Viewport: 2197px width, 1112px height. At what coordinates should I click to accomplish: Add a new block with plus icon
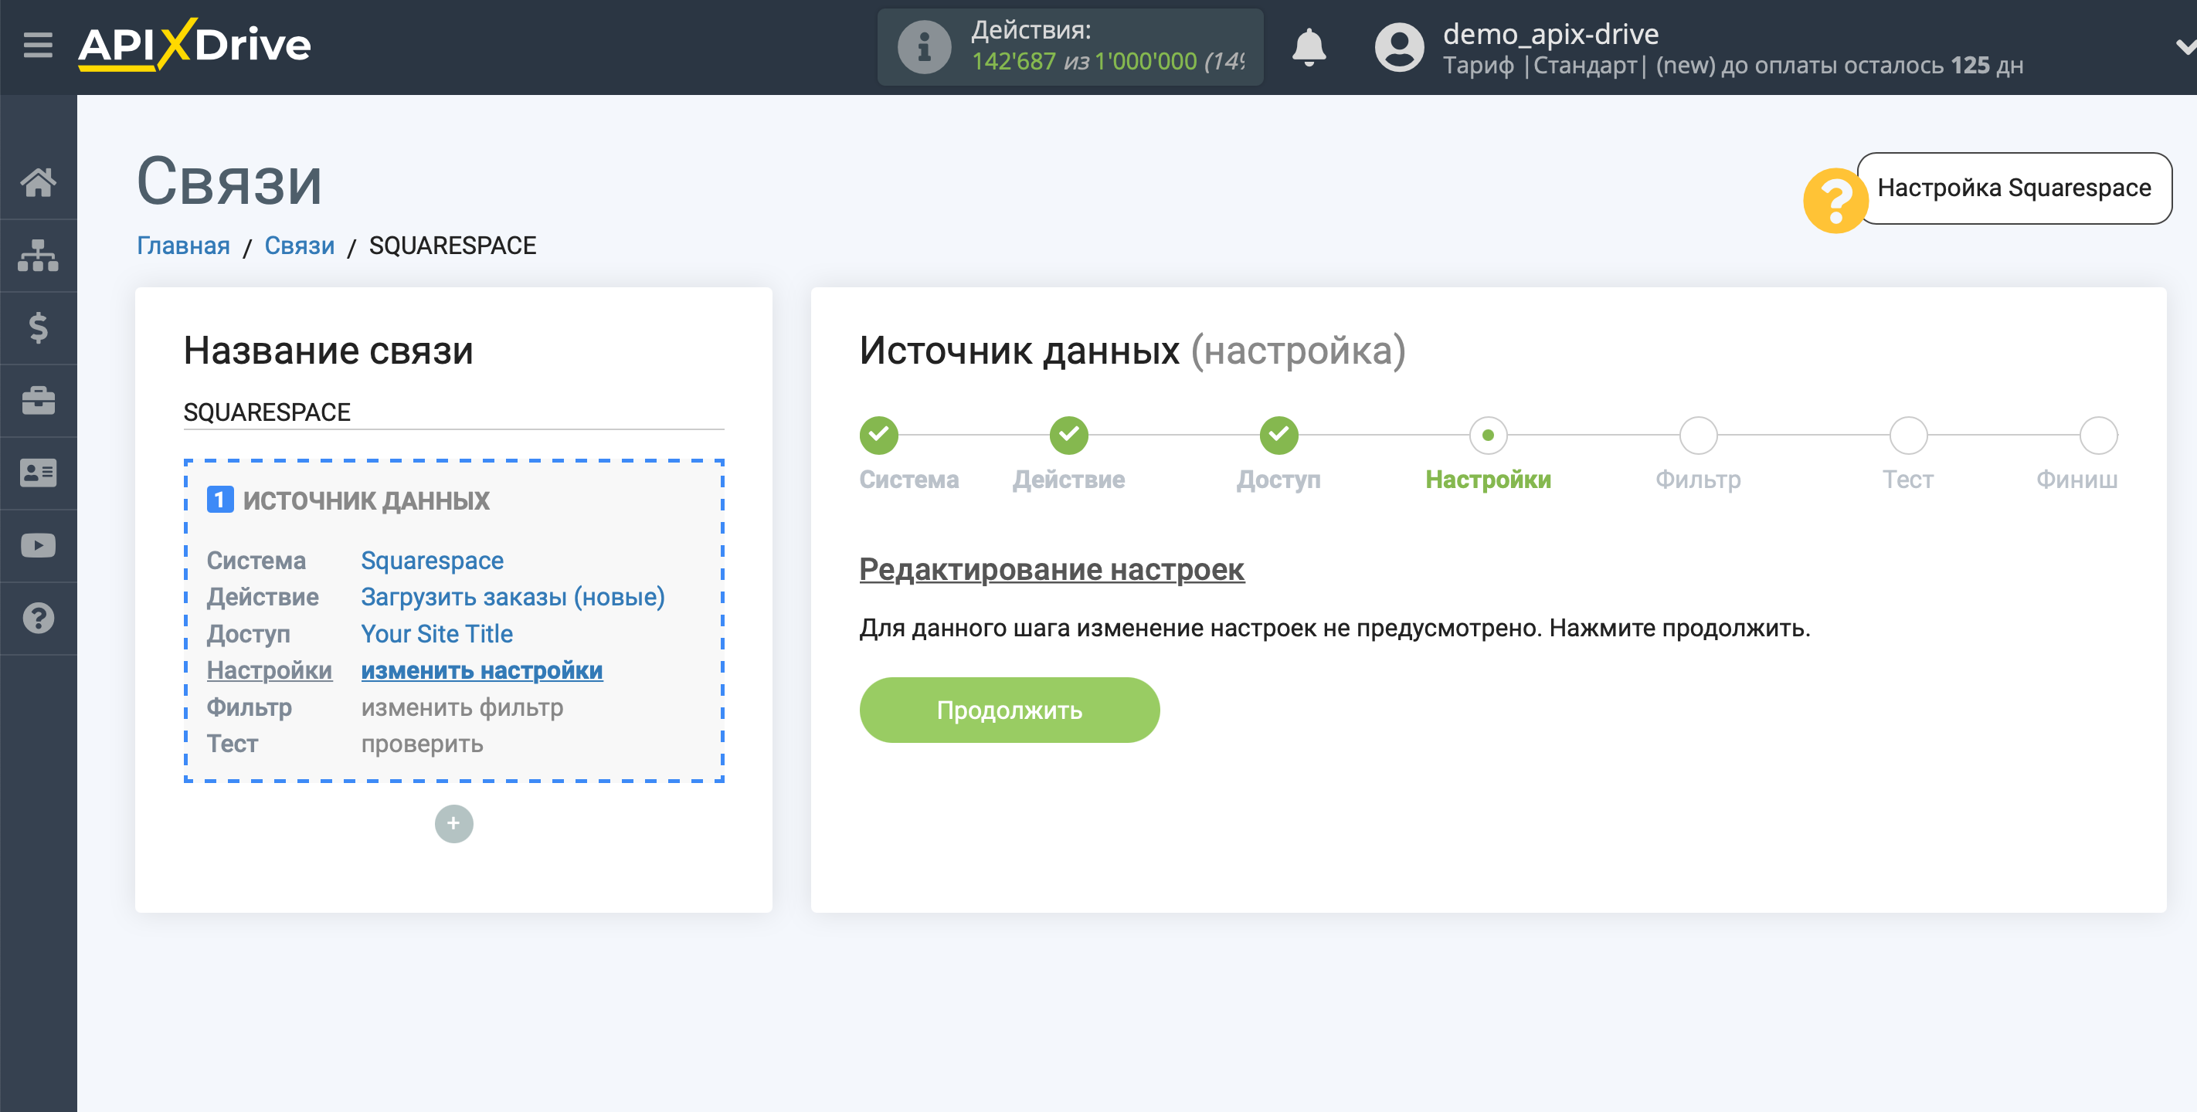point(453,824)
